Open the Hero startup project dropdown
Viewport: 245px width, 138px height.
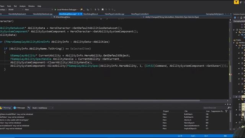[x=39, y=10]
